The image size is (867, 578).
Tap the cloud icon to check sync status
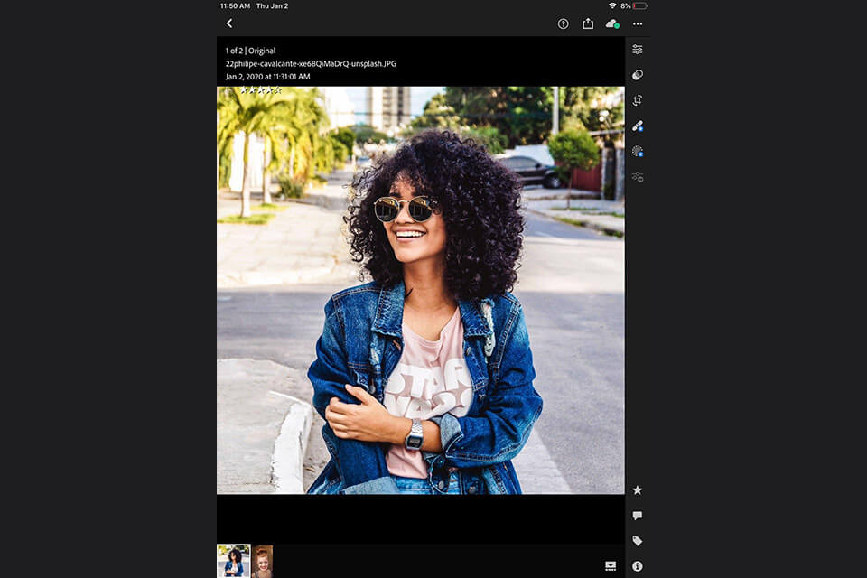(613, 23)
